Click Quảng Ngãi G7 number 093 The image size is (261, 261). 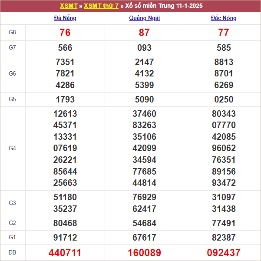click(144, 48)
